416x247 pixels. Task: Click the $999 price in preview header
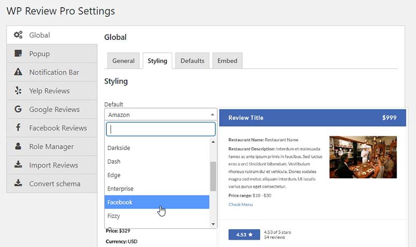389,118
